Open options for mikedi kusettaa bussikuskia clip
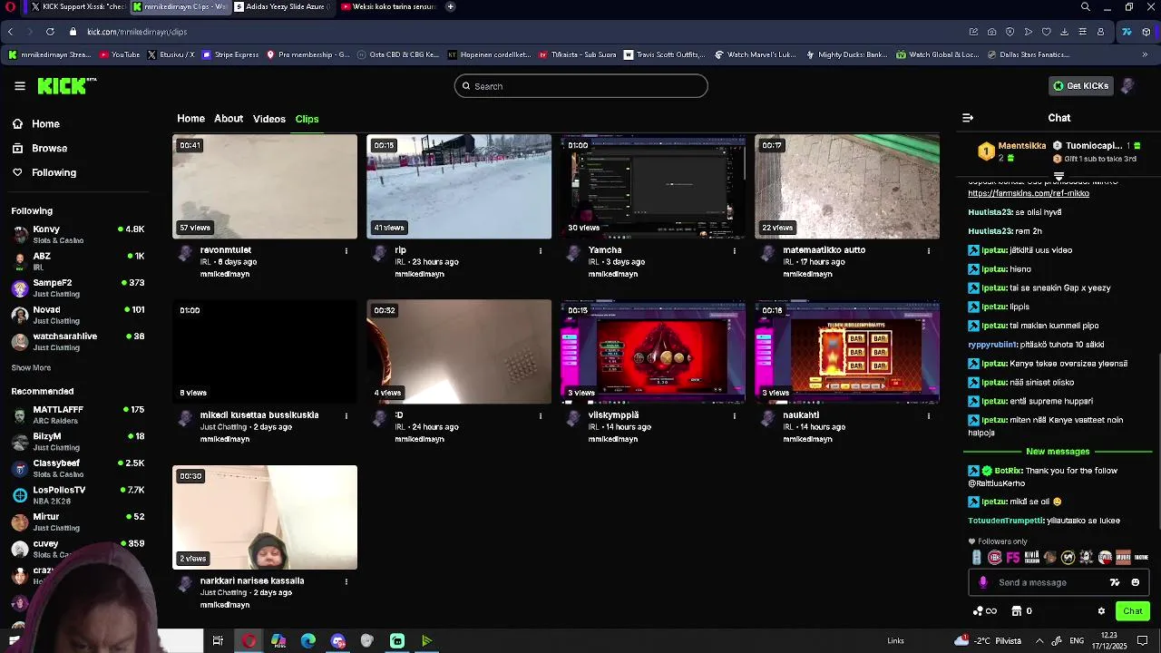 346,416
